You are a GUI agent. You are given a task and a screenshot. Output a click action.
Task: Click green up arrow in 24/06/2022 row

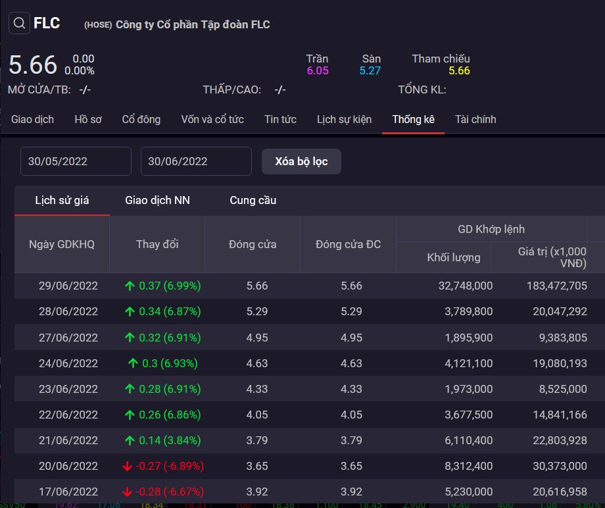[133, 363]
